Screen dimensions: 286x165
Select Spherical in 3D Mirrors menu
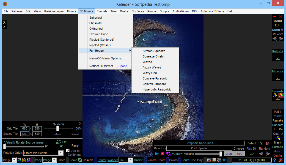point(96,18)
